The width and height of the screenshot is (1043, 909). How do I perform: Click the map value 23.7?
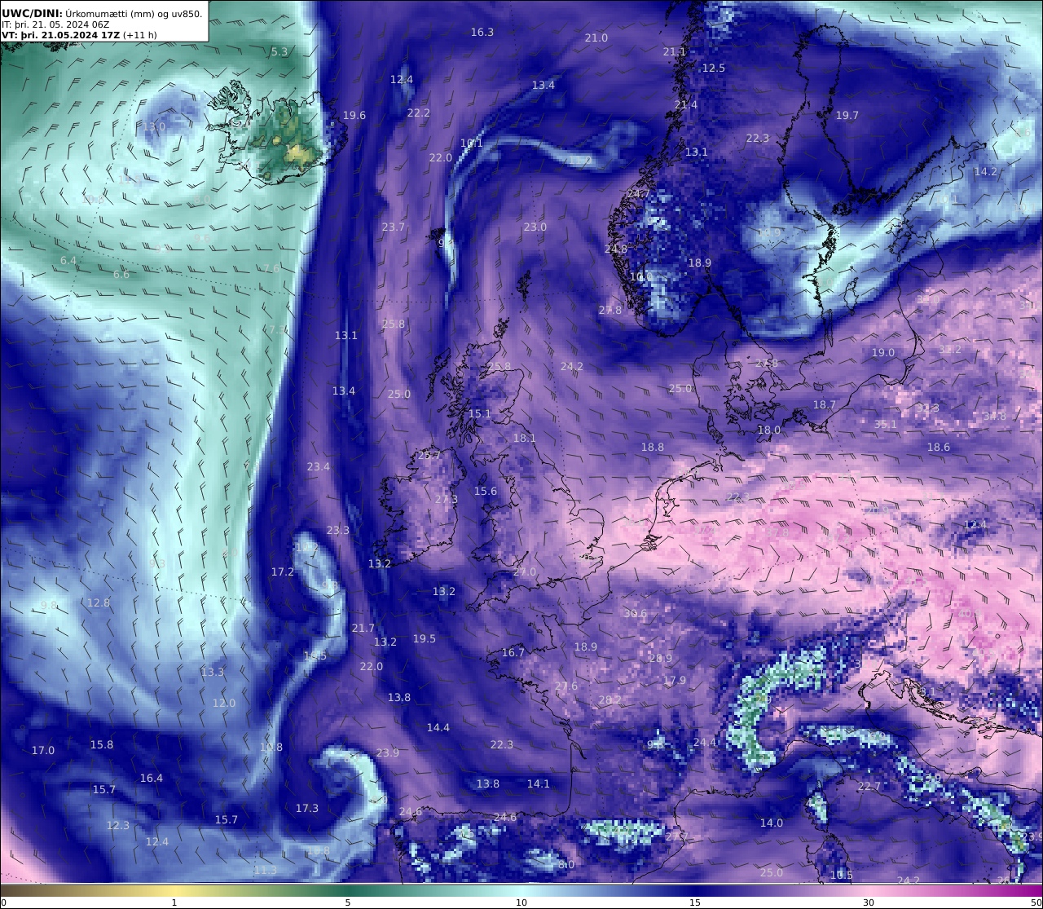click(394, 227)
